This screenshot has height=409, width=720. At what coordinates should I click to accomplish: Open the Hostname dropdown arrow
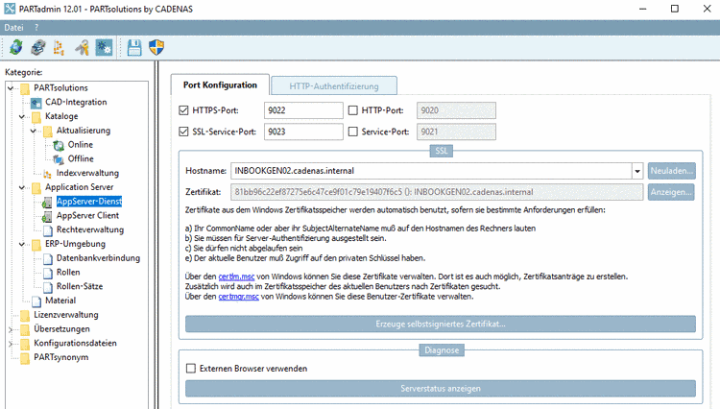click(x=637, y=171)
